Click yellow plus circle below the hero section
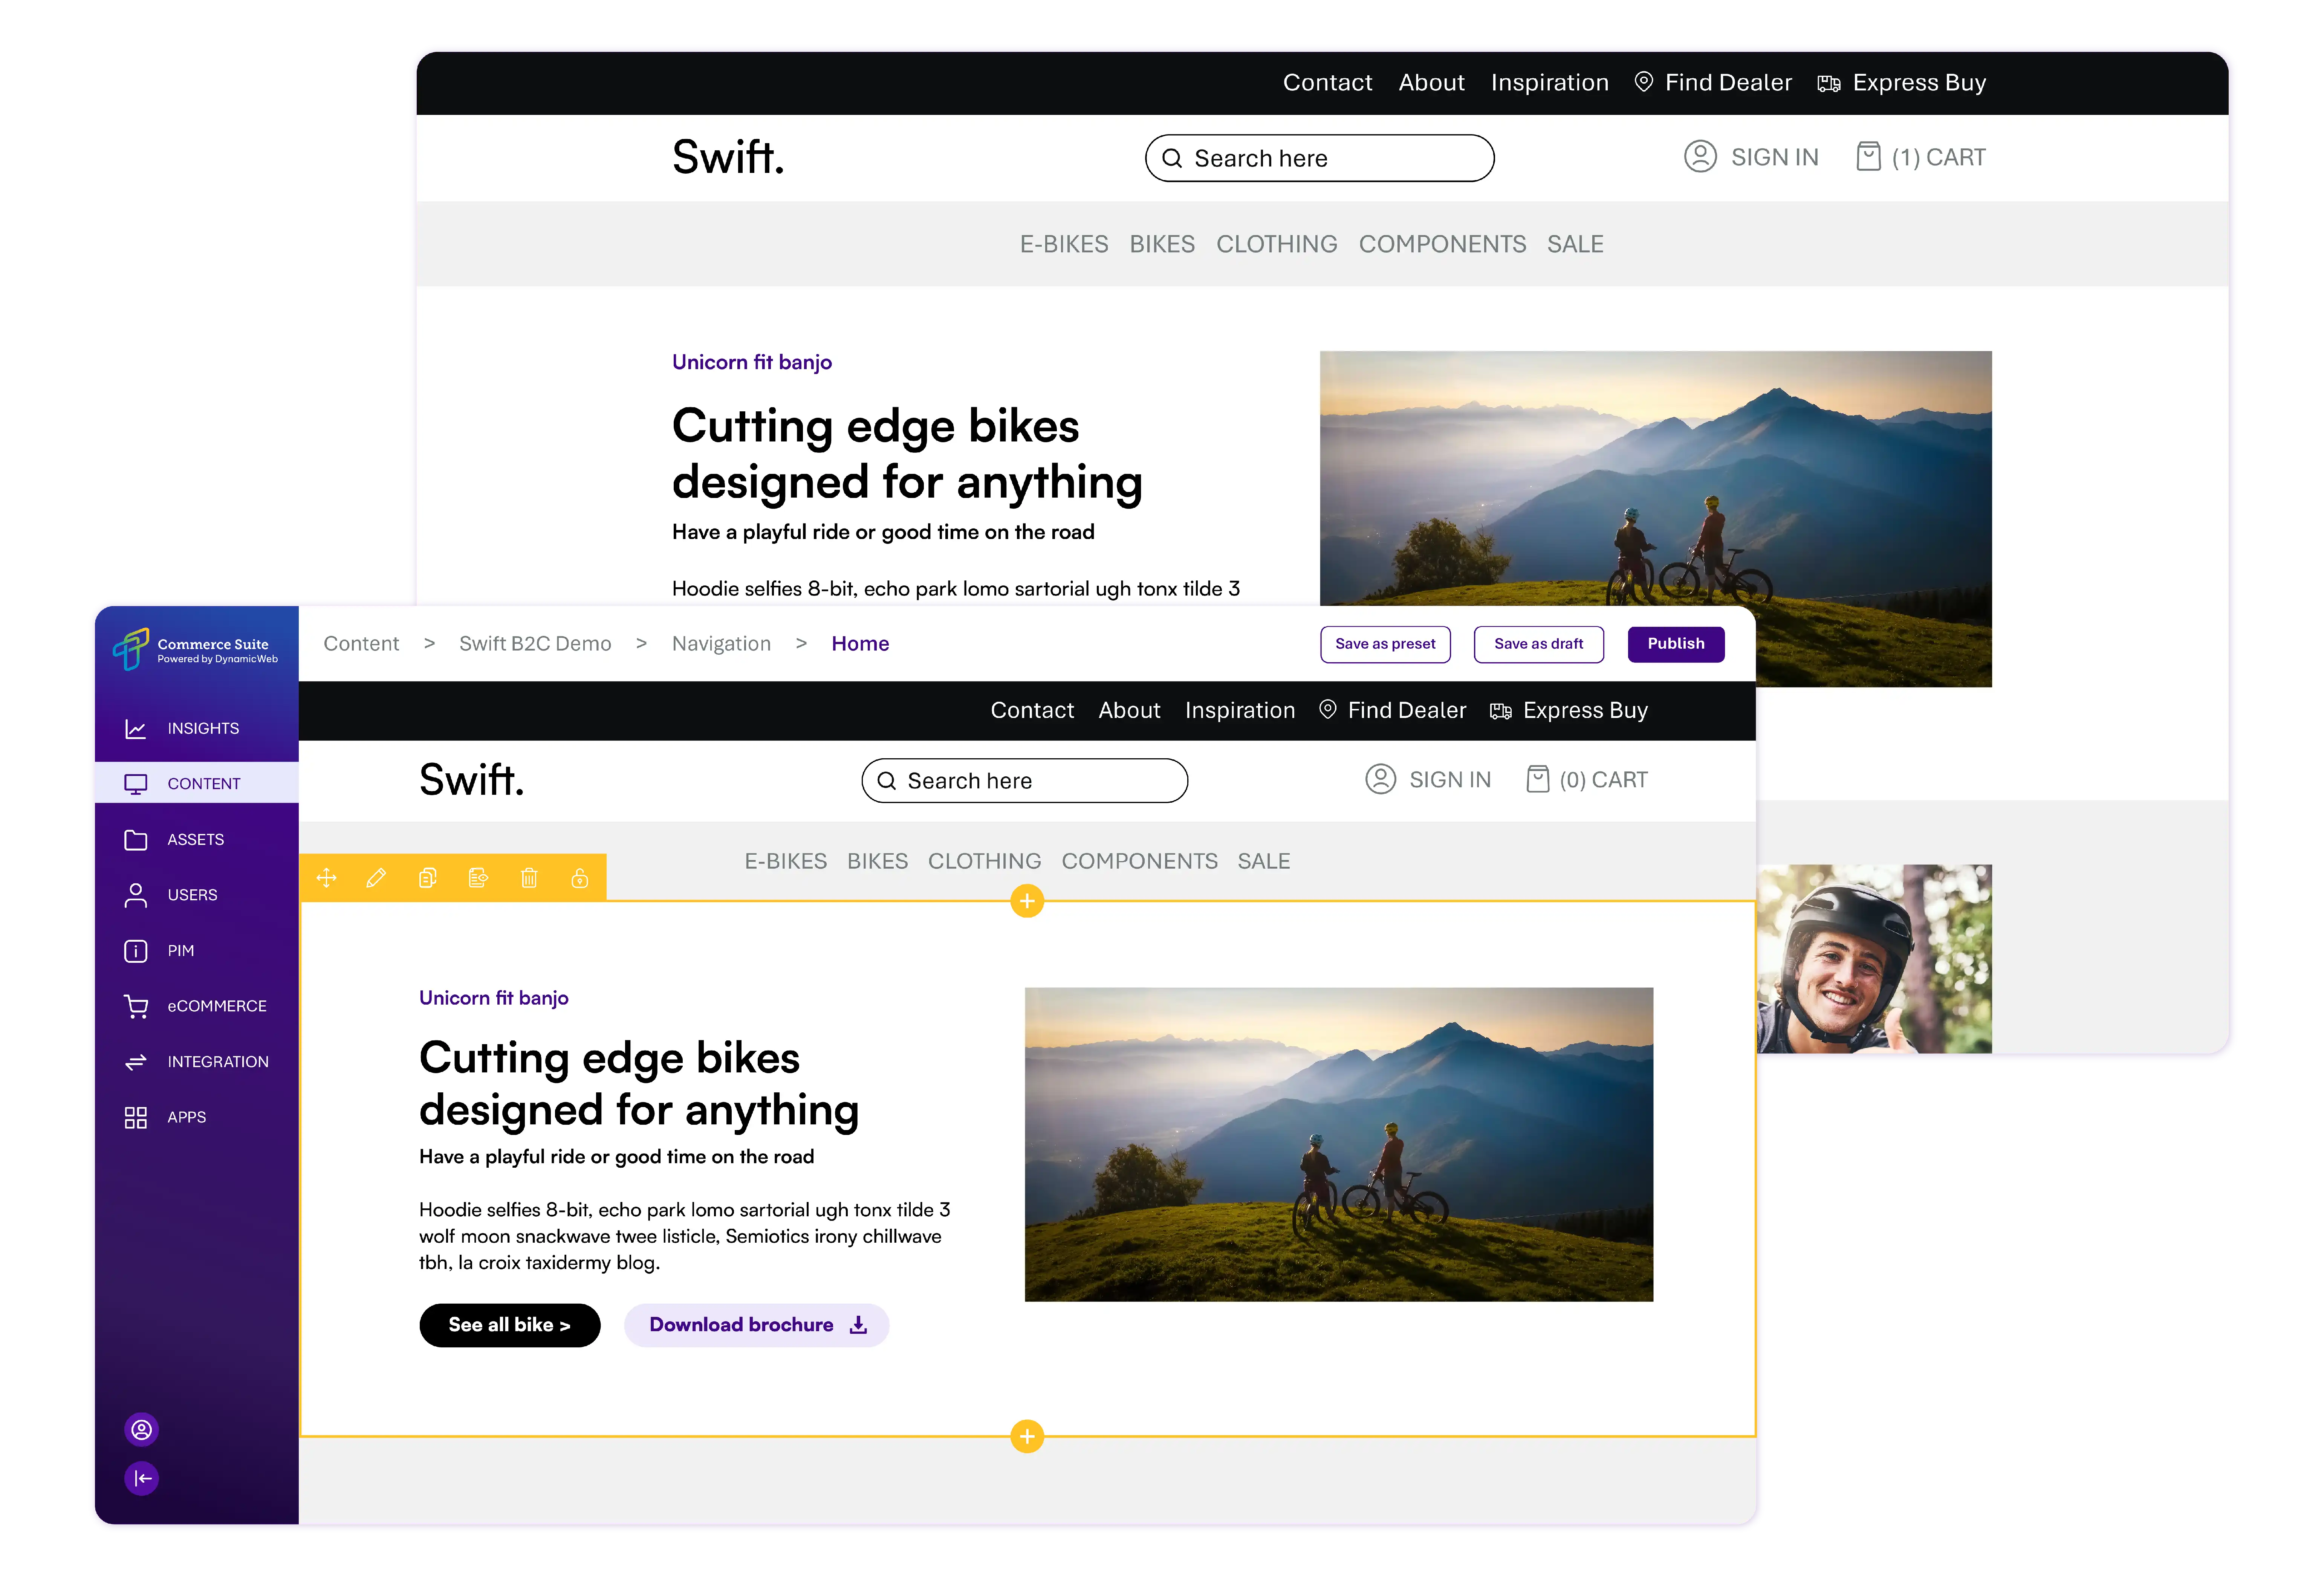The height and width of the screenshot is (1570, 2324). (1027, 1437)
